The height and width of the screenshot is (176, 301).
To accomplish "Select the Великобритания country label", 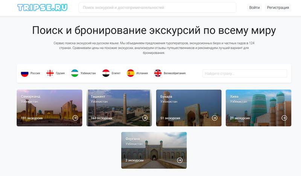I will 175,73.
